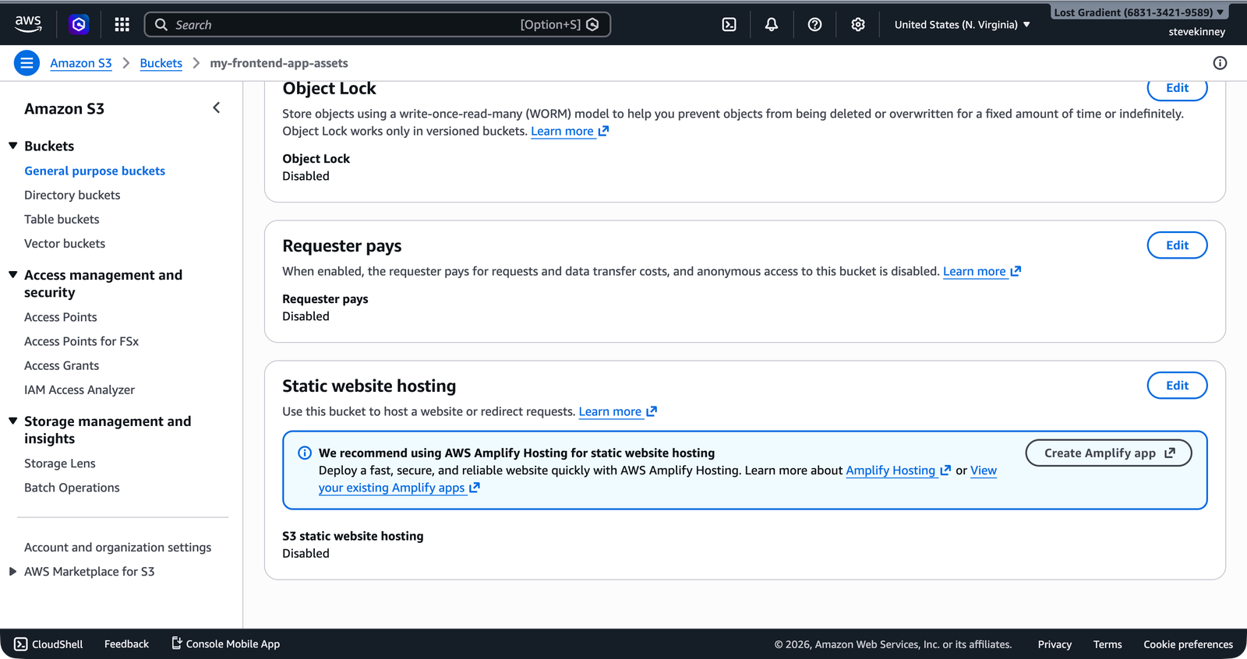Open Batch Operations in sidebar

[72, 488]
